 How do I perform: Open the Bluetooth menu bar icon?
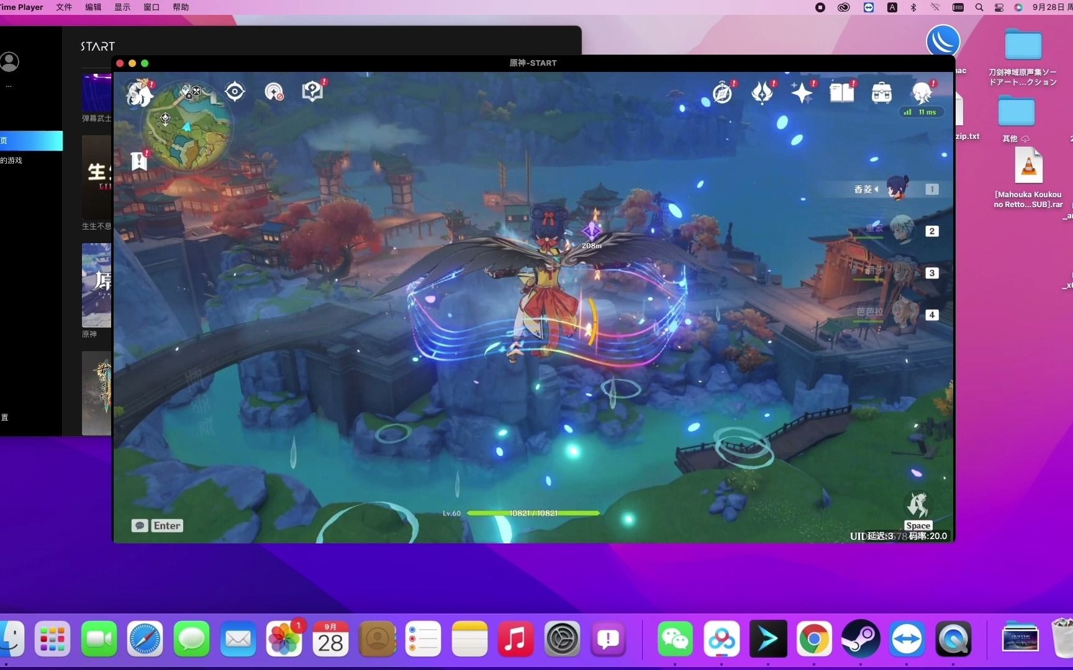click(913, 7)
